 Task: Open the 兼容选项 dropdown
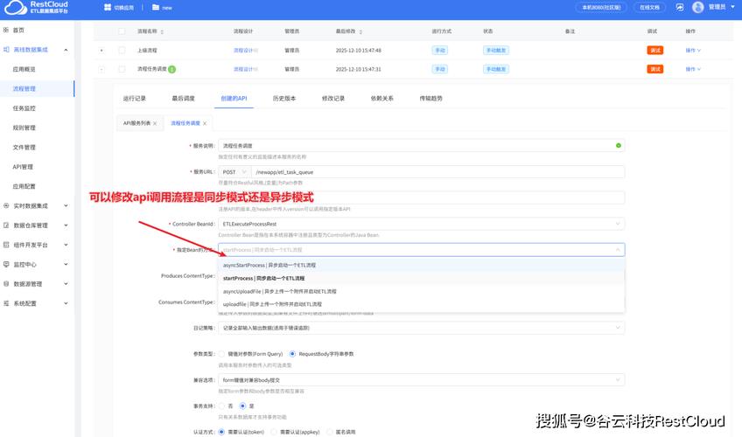(421, 380)
